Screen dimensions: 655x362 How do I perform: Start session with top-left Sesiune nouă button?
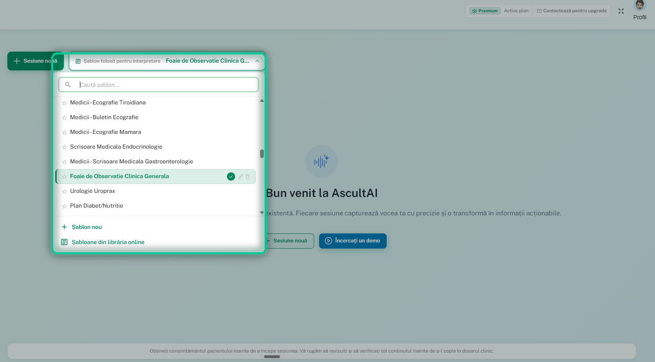36,61
